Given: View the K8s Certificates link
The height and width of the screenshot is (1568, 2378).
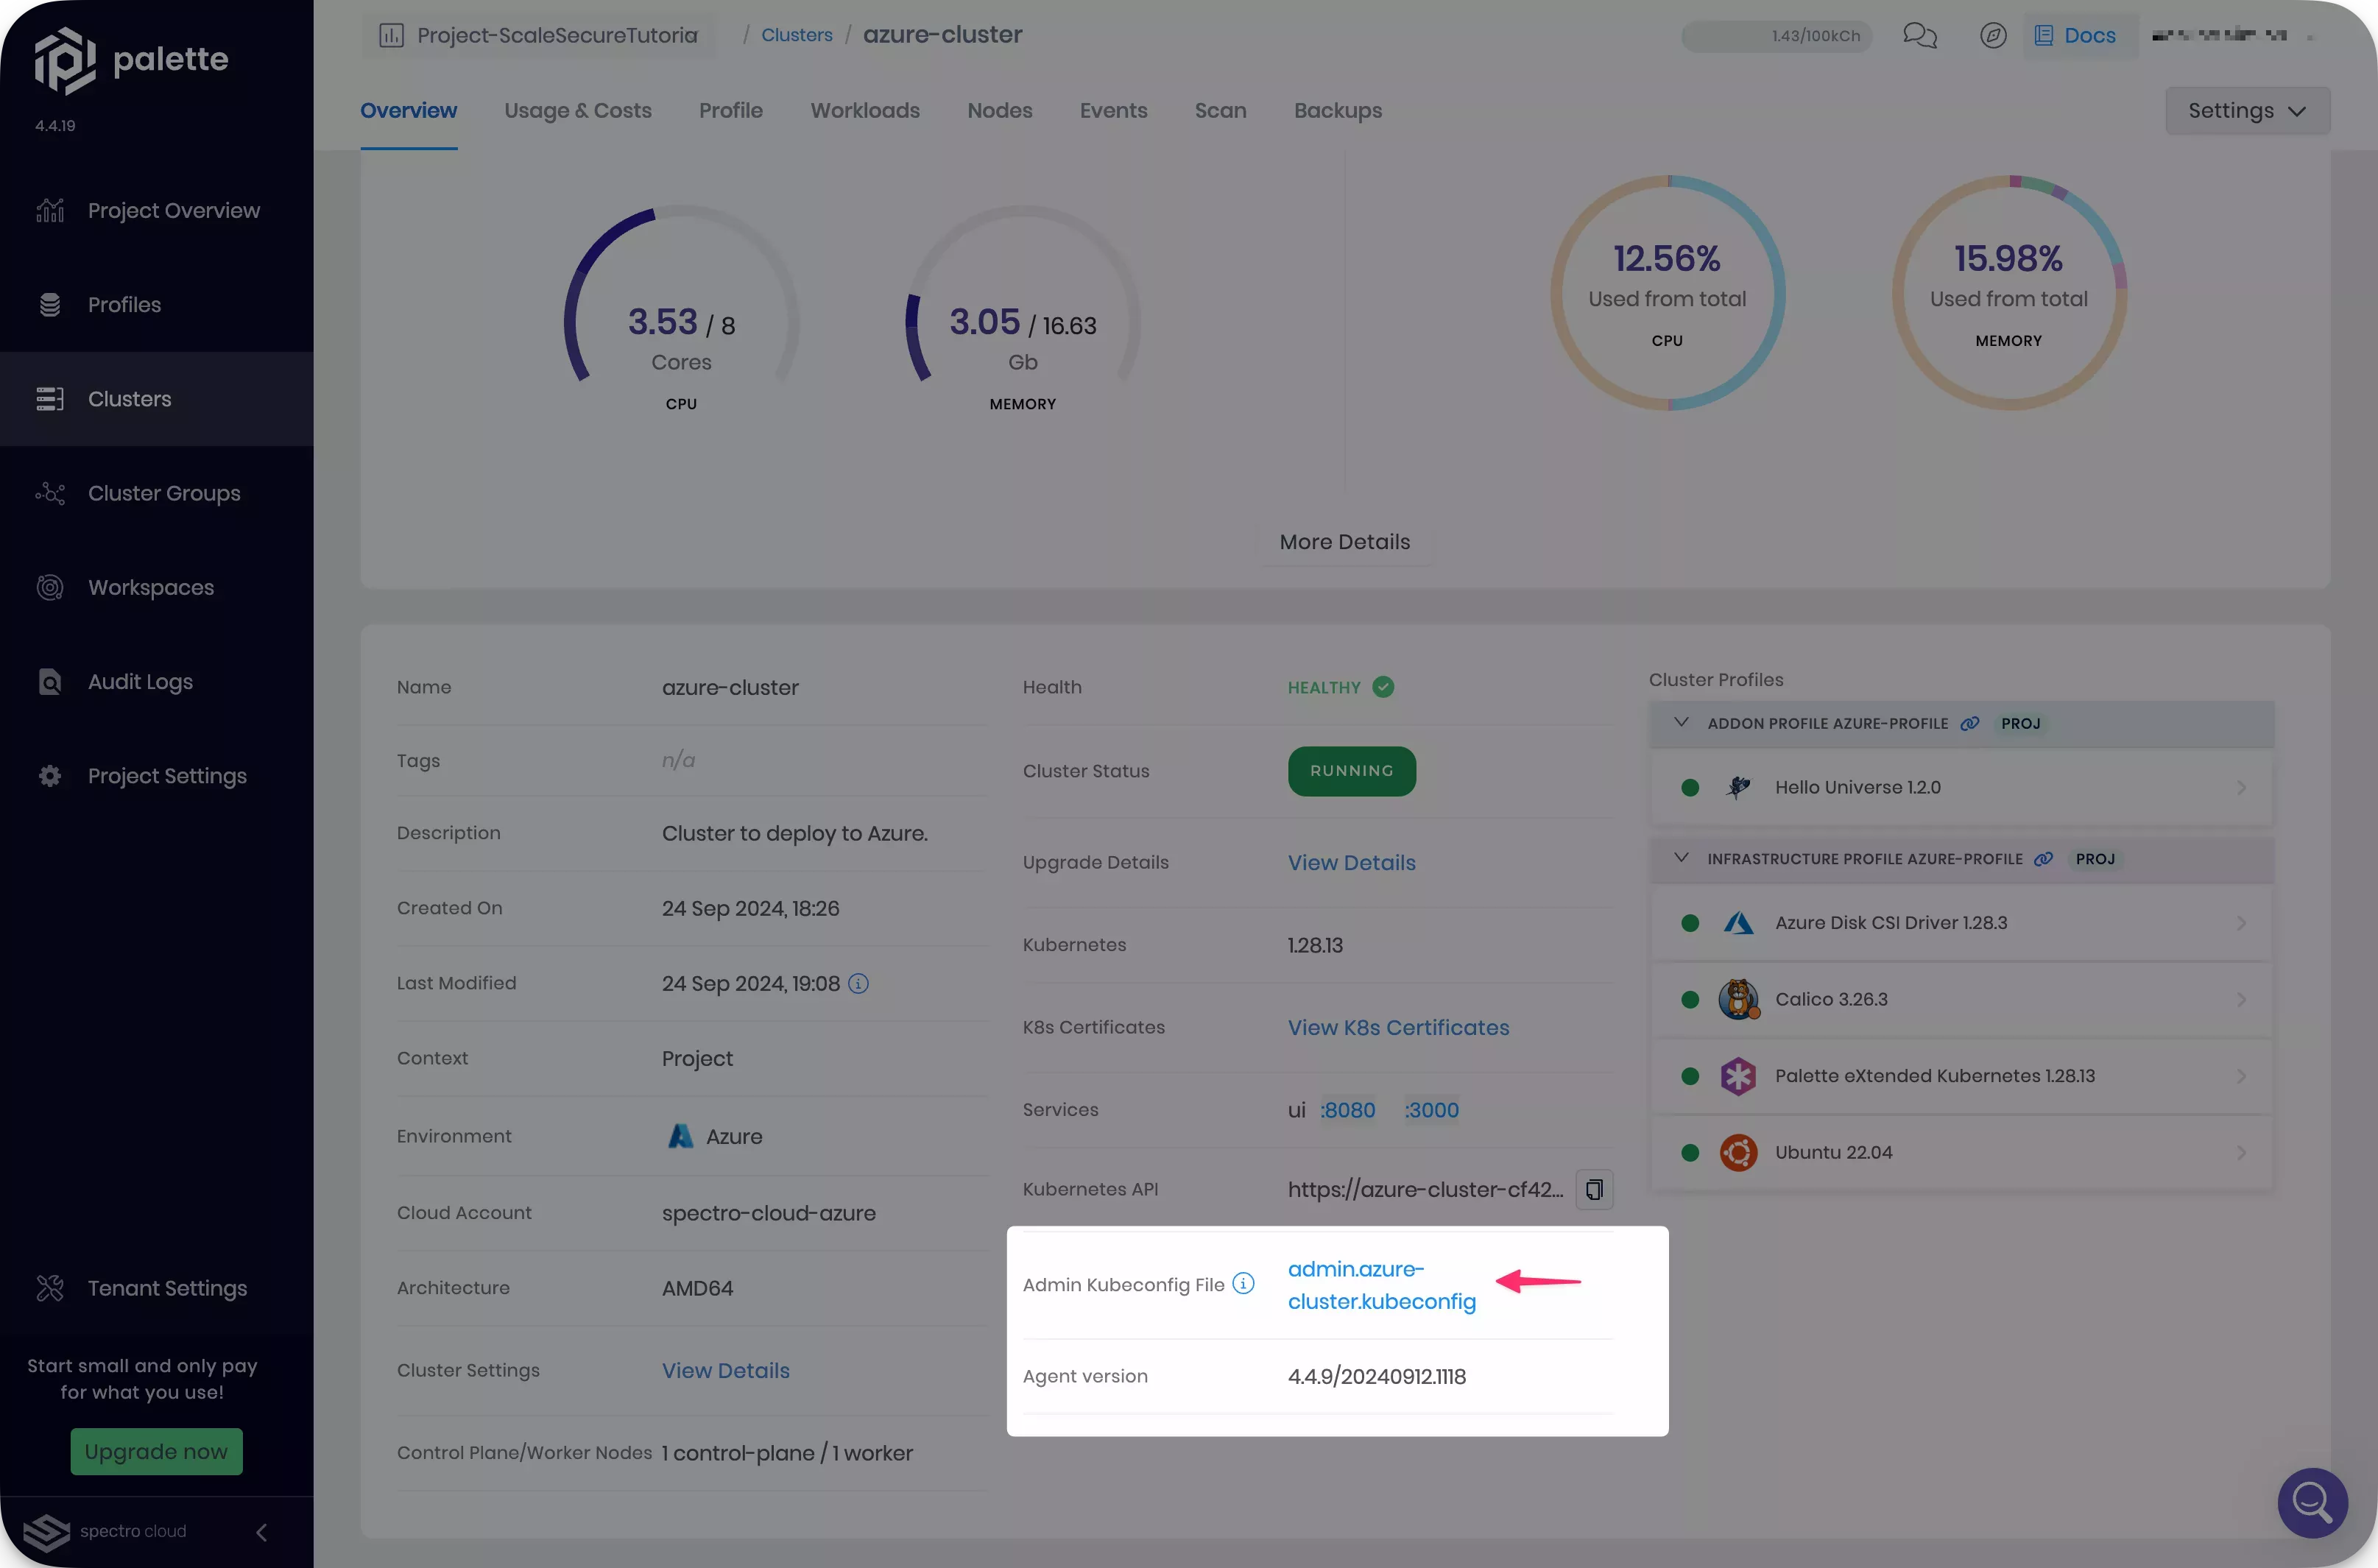Looking at the screenshot, I should pyautogui.click(x=1398, y=1027).
